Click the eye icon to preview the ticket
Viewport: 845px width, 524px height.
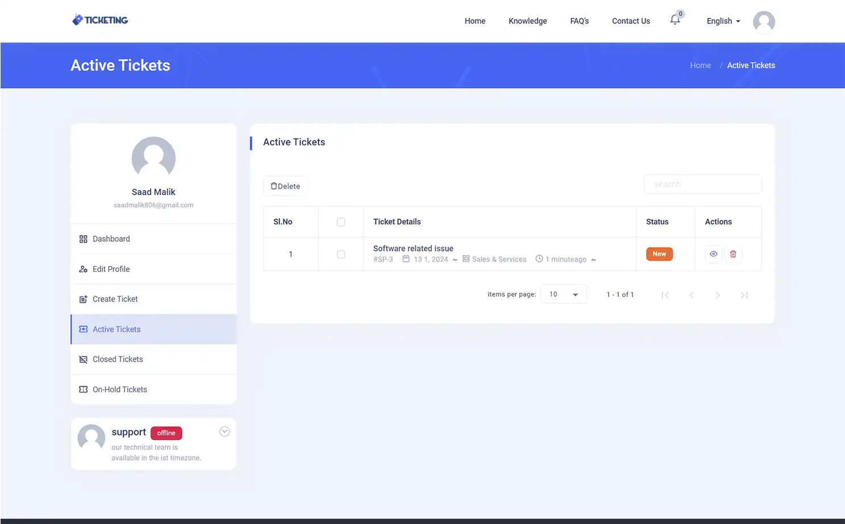click(714, 254)
